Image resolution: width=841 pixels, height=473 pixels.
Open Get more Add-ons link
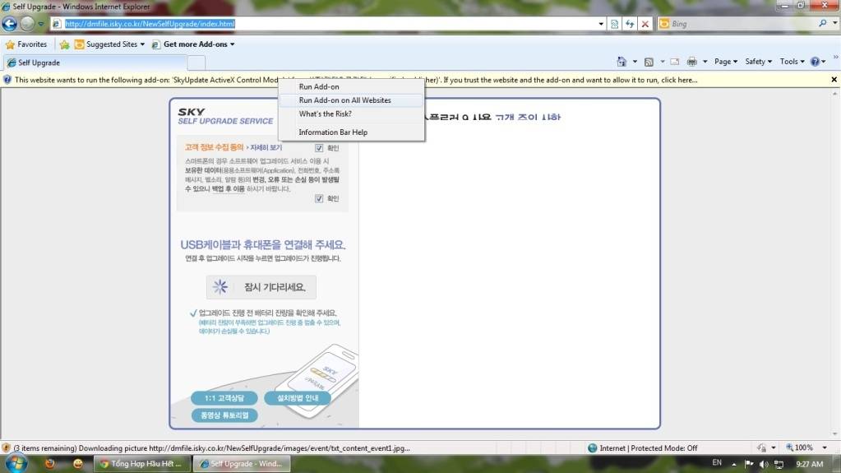point(193,44)
